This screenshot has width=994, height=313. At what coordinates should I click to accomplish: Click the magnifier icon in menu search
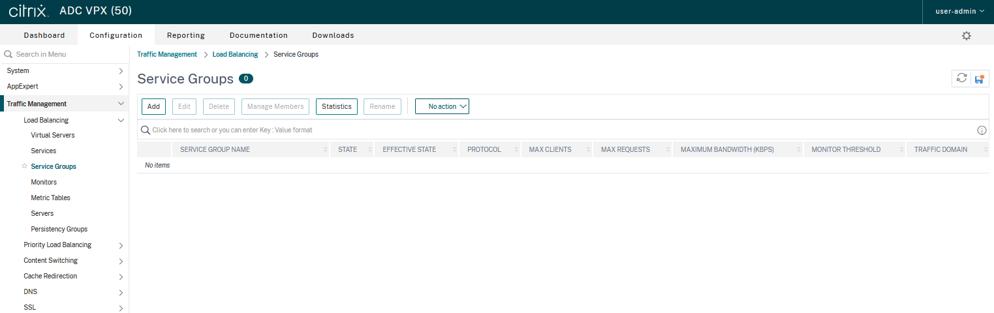coord(9,54)
